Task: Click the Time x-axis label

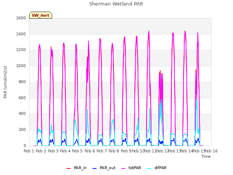Action: tap(206, 156)
